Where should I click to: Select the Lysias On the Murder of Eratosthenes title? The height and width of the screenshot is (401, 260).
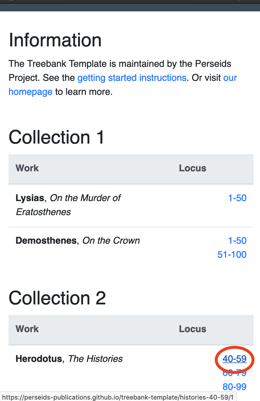(x=68, y=205)
